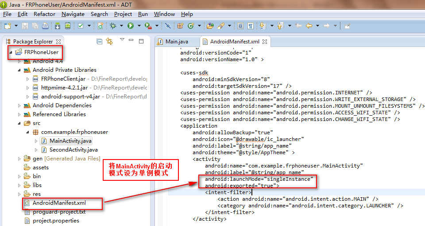Viewport: 425px width, 226px height.
Task: Open the Search flashlight dropdown arrow
Action: 229,26
